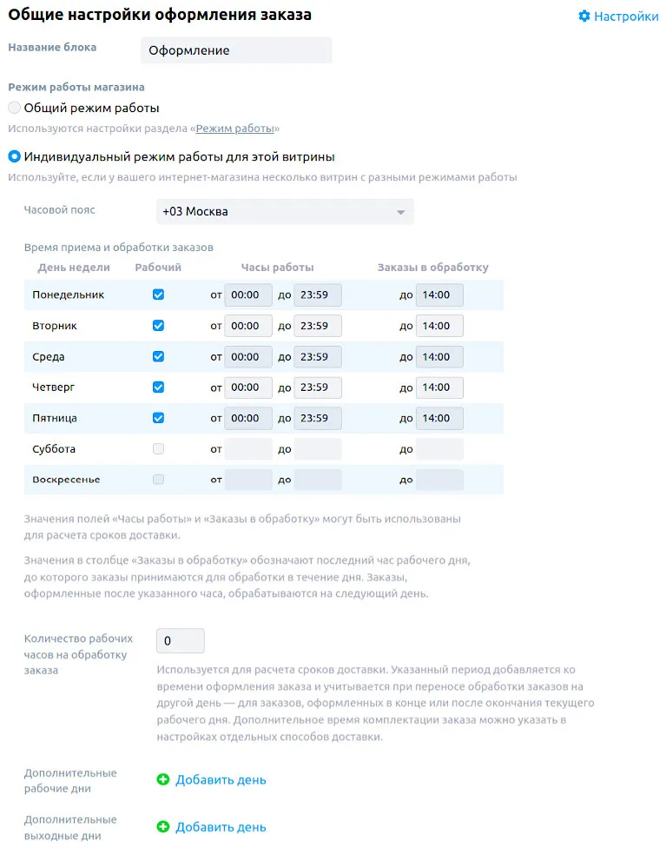666x854 pixels.
Task: Select individual working mode for this storefront
Action: (x=15, y=157)
